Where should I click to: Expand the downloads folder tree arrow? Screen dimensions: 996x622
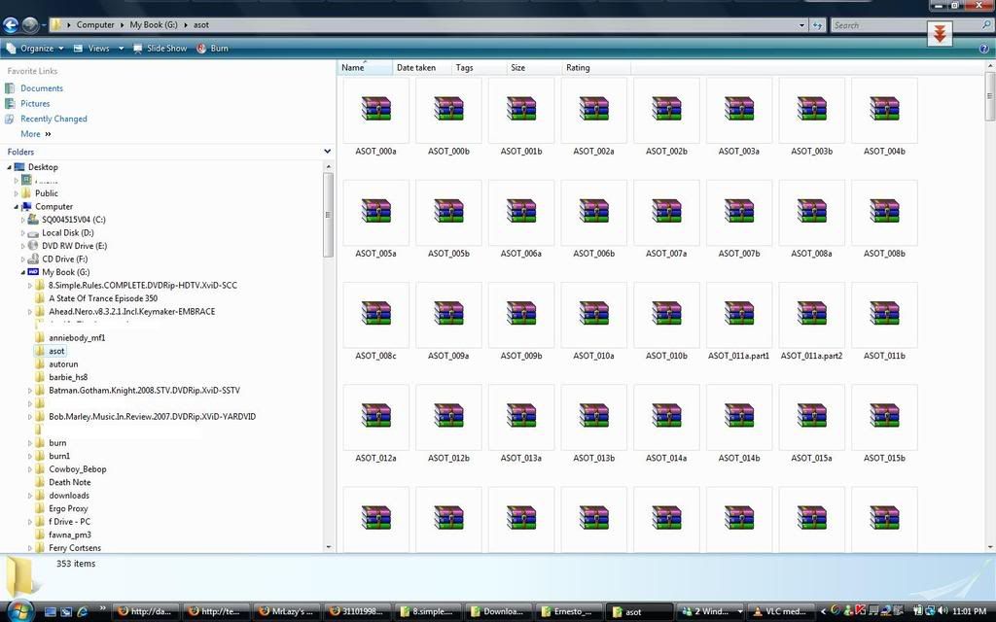(30, 496)
